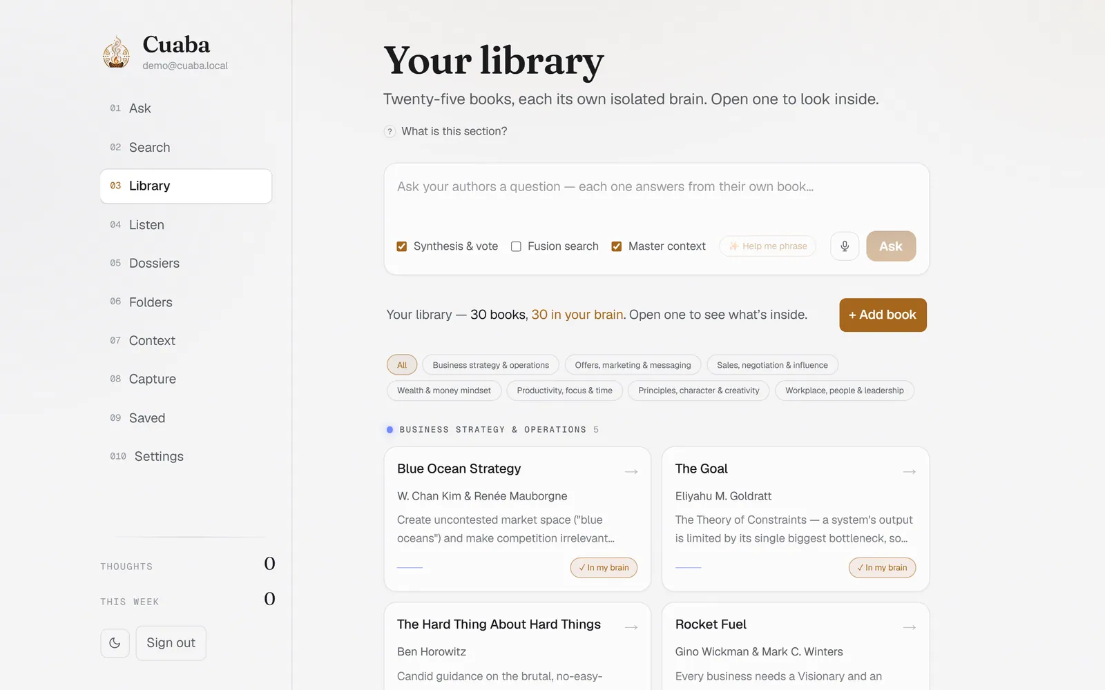
Task: Open Listen section
Action: (186, 225)
